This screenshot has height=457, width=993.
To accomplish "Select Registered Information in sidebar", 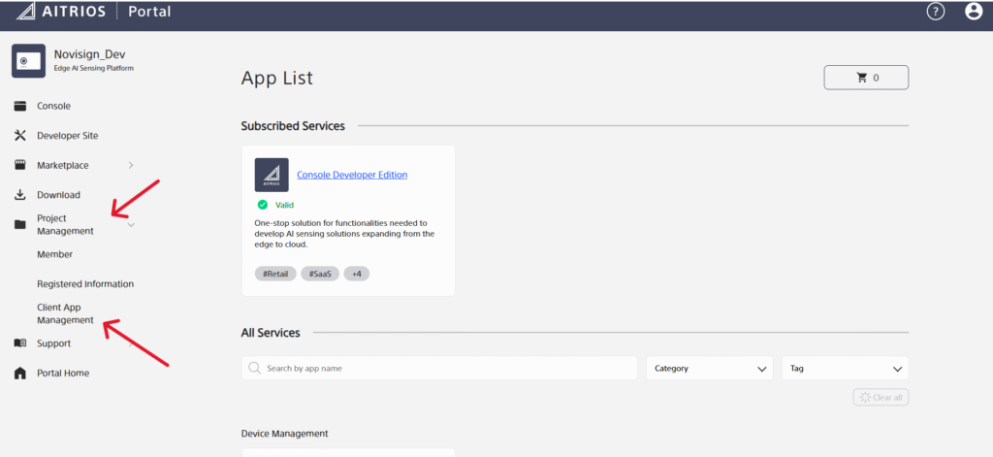I will coord(85,284).
